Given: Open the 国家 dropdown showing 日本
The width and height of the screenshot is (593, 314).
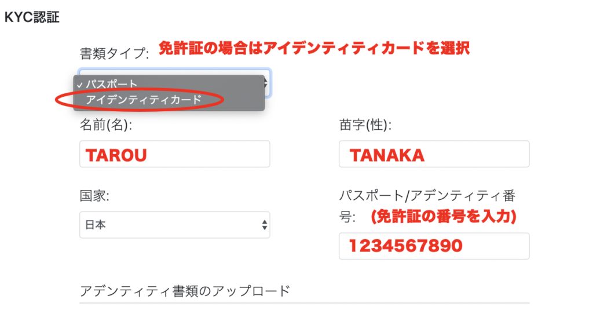Looking at the screenshot, I should [175, 225].
